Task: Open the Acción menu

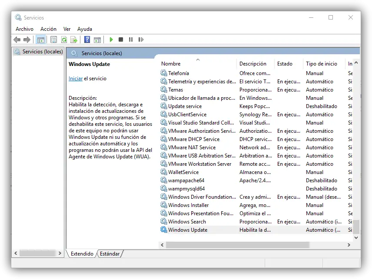Action: pyautogui.click(x=48, y=29)
